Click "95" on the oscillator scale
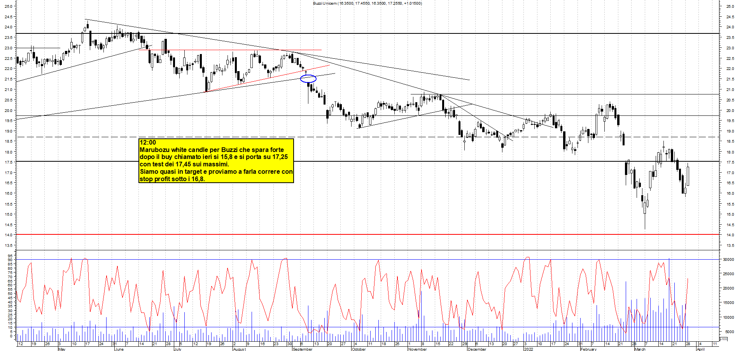This screenshot has height=351, width=735. tap(10, 255)
